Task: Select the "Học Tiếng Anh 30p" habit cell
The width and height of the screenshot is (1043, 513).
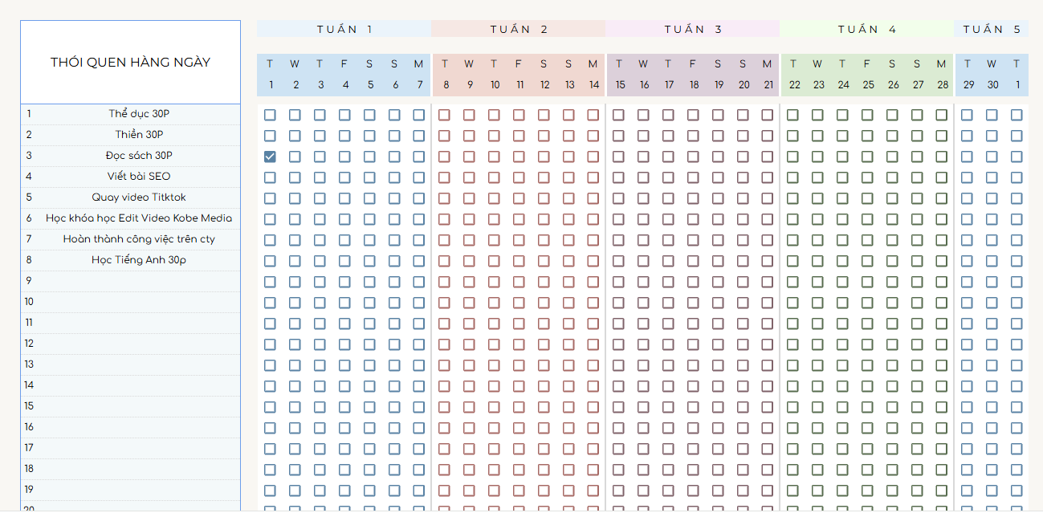Action: (139, 260)
